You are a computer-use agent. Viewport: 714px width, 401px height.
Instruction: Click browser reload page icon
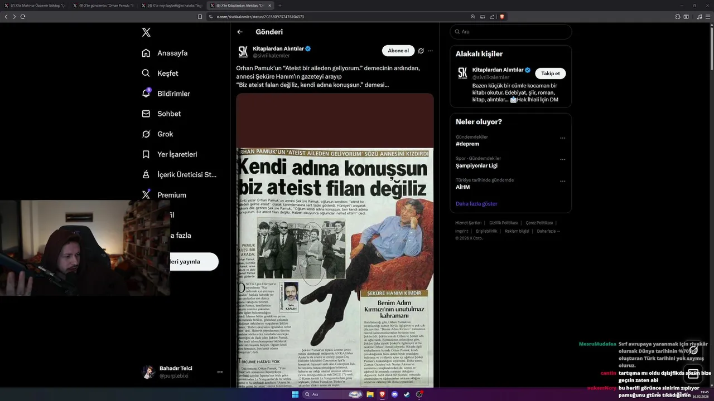[23, 17]
